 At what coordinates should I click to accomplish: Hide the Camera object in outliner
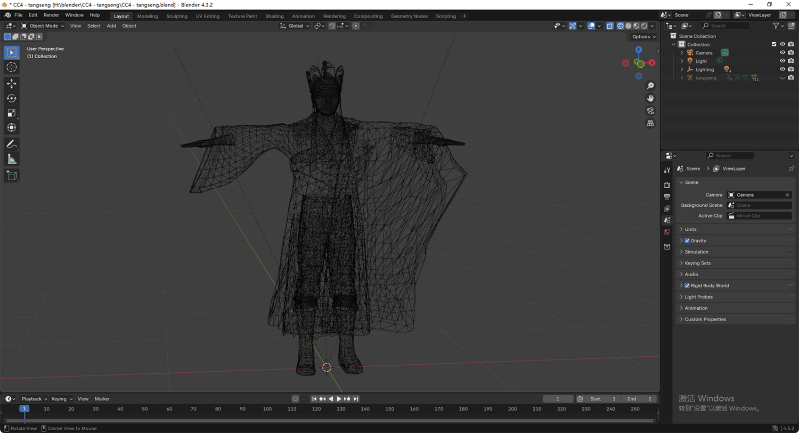(782, 53)
